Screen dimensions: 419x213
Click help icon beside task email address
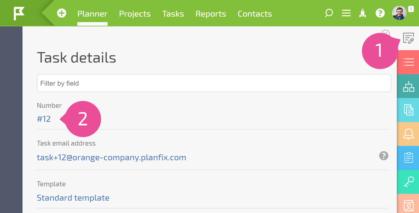point(384,156)
